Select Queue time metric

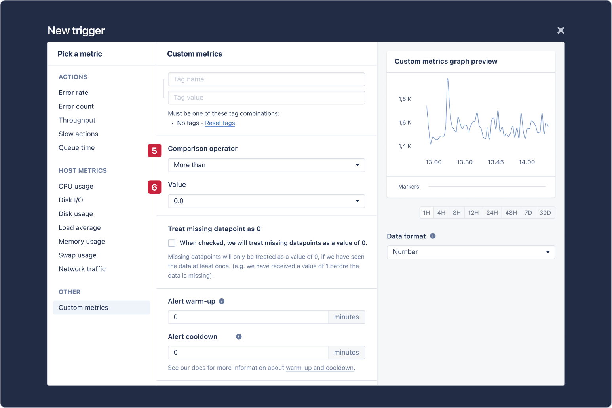click(77, 148)
